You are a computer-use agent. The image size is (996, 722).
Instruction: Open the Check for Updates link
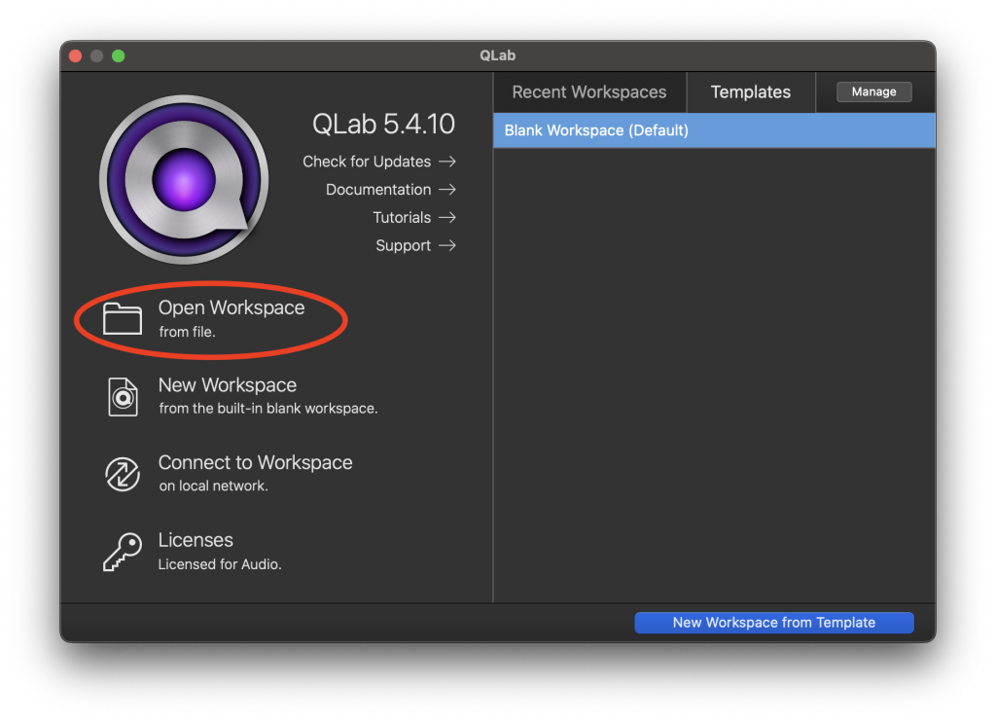click(379, 162)
